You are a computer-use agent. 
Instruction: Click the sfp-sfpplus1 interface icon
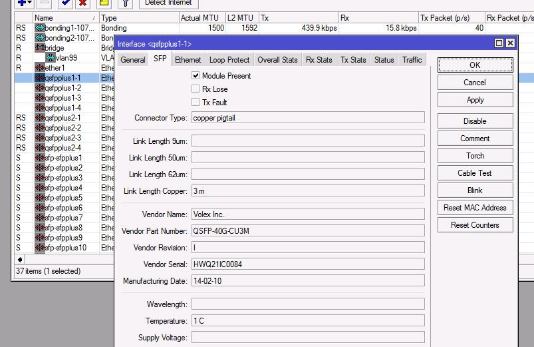coord(39,158)
